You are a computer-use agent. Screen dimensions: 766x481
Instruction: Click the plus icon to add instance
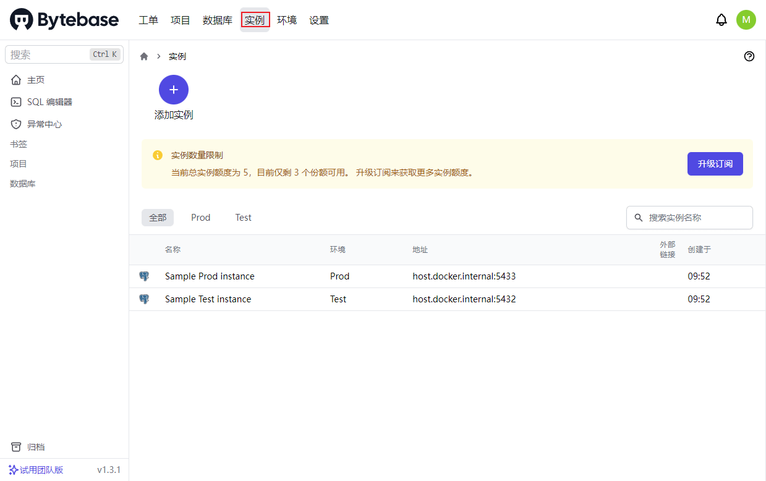click(174, 90)
